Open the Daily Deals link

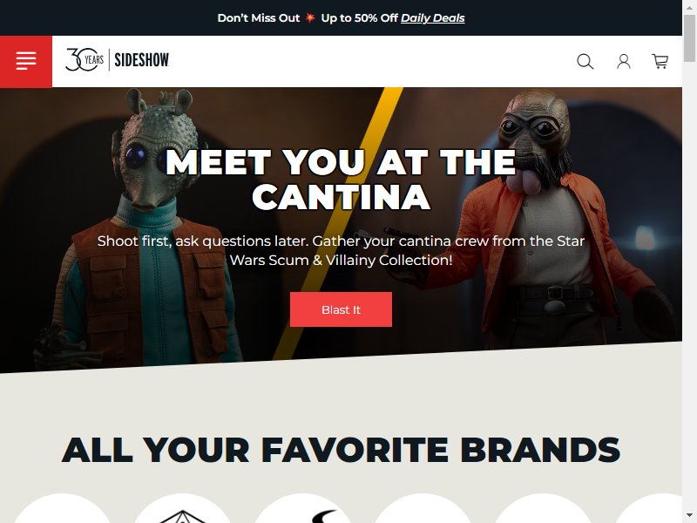432,17
